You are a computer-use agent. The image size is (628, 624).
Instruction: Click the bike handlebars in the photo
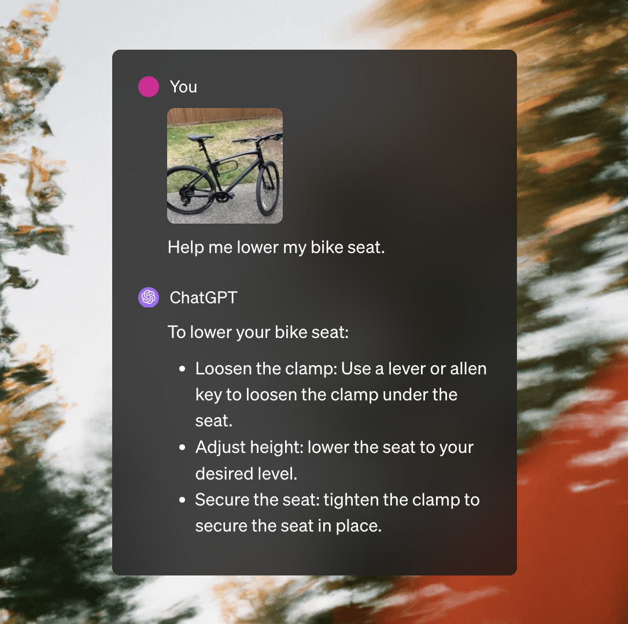pyautogui.click(x=256, y=139)
